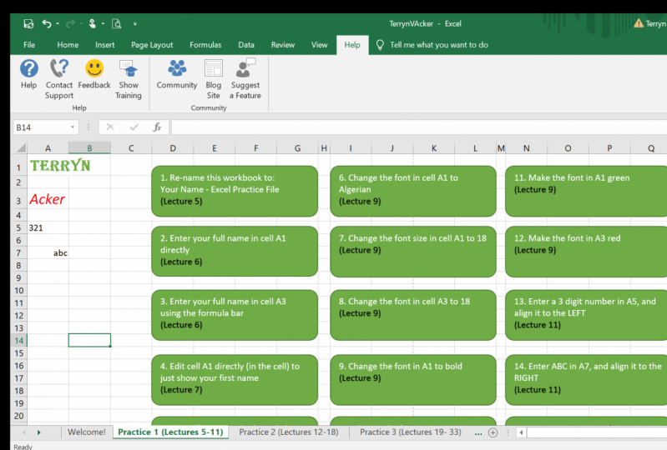Open the View ribbon tab
Image resolution: width=667 pixels, height=450 pixels.
tap(320, 44)
